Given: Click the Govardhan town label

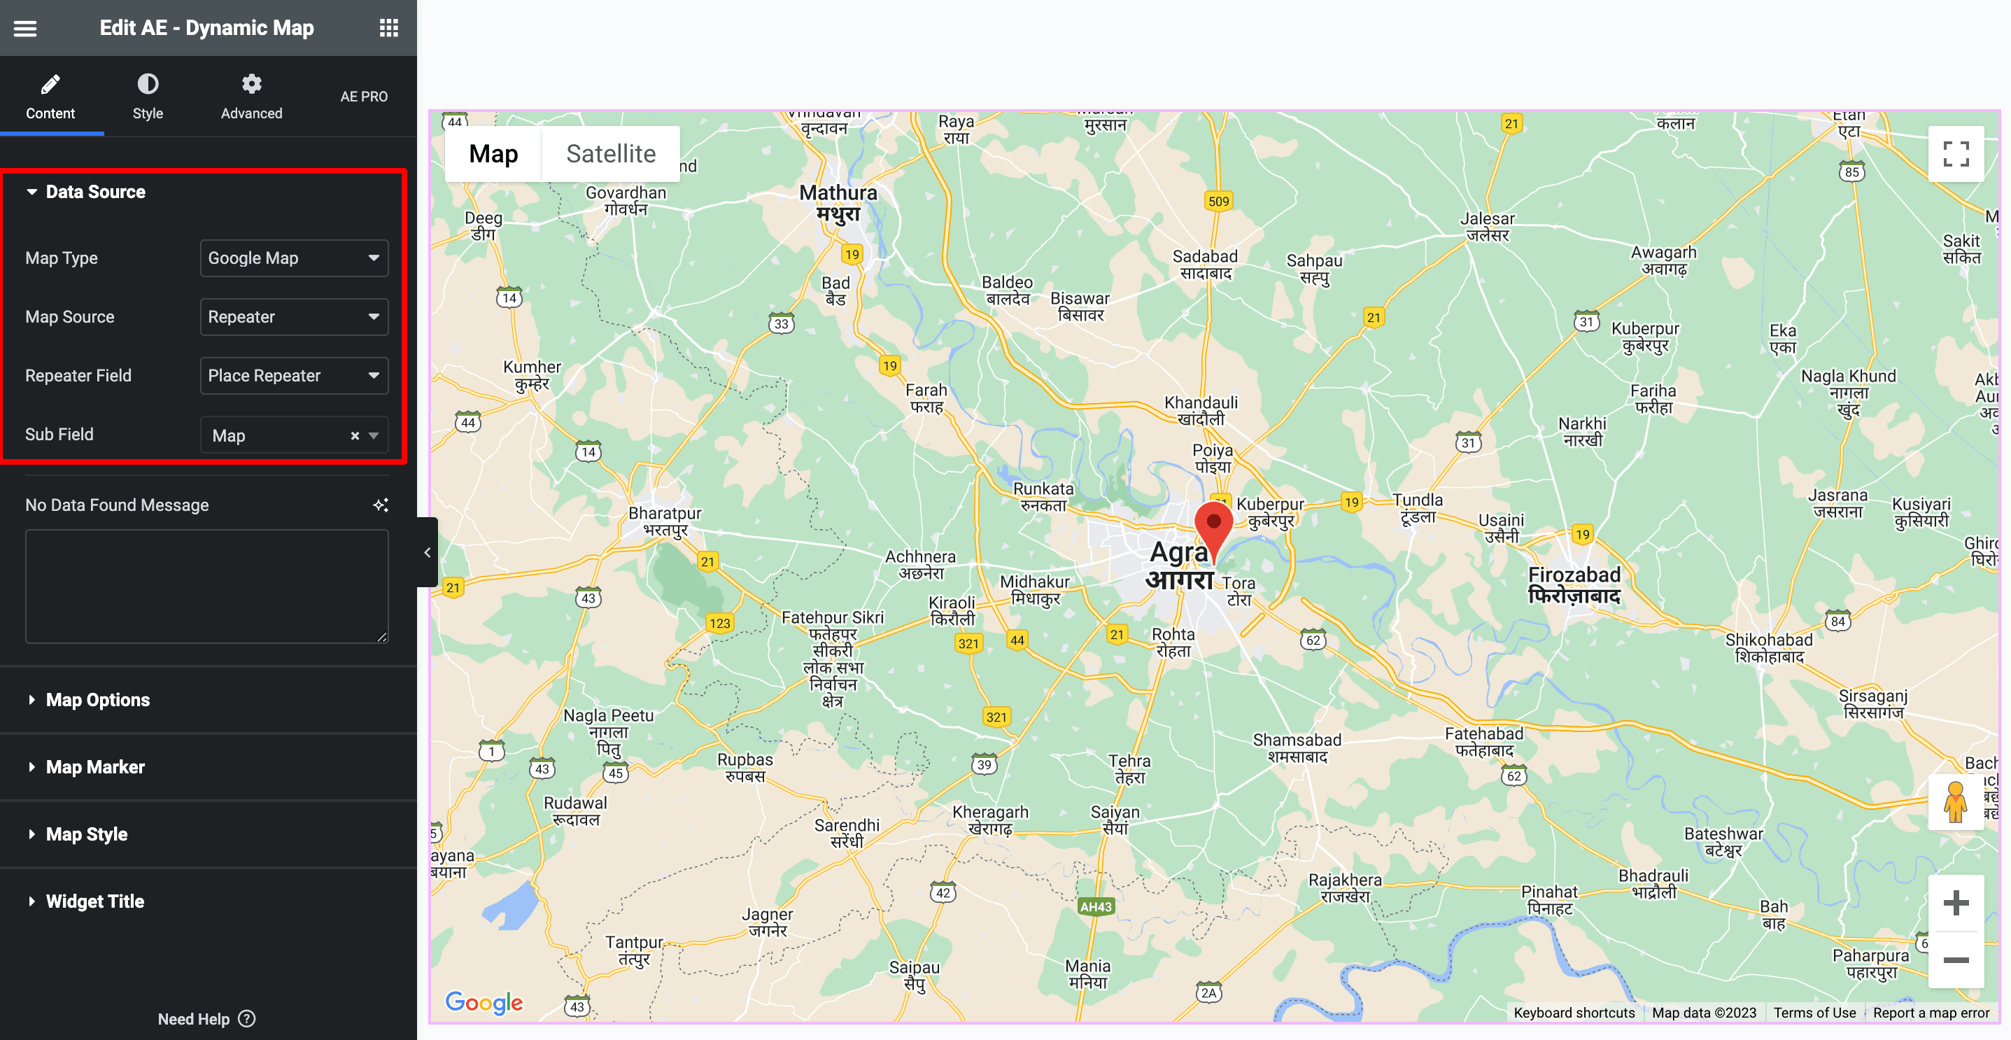Looking at the screenshot, I should tap(626, 201).
